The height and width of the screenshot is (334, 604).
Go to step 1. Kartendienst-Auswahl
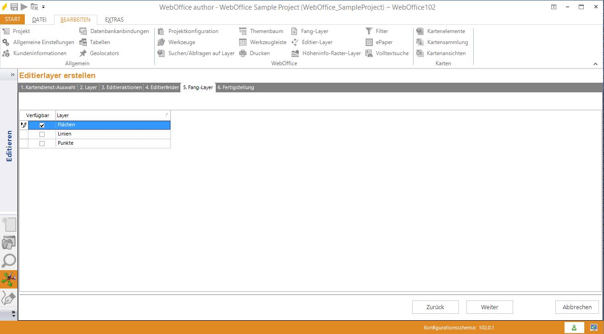tap(48, 87)
